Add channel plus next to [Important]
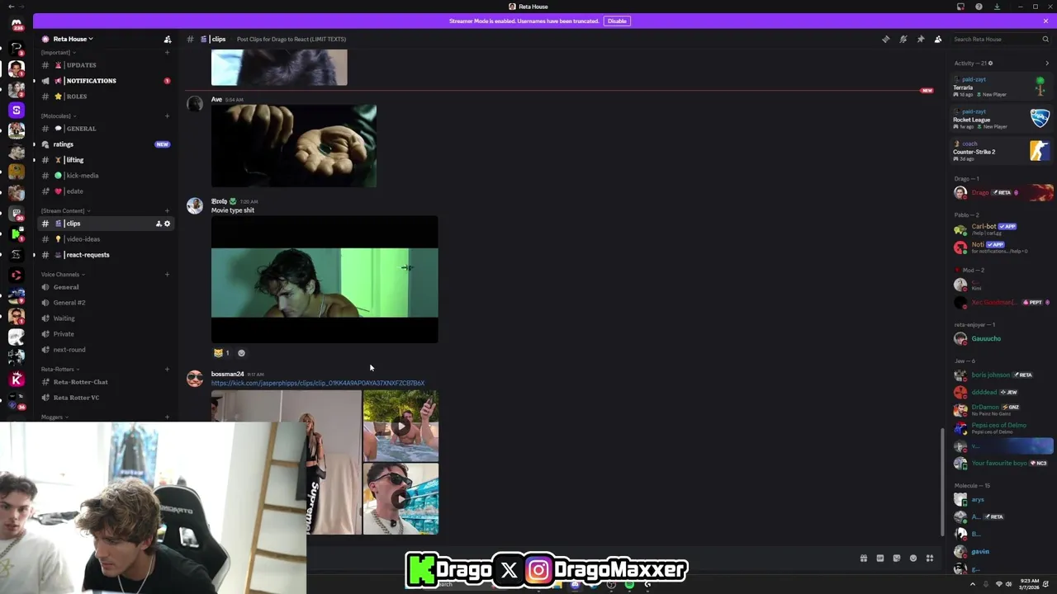The width and height of the screenshot is (1057, 594). 167,53
